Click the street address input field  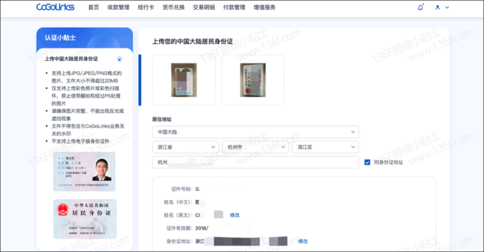pos(256,162)
